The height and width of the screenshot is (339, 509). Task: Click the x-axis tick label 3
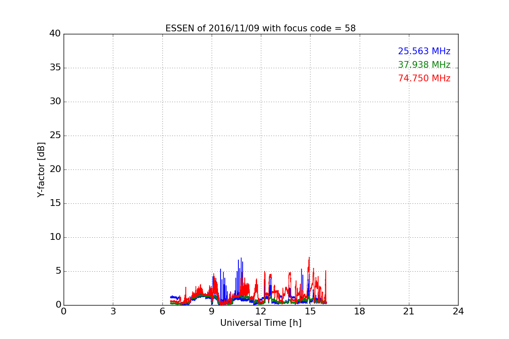[x=113, y=311]
